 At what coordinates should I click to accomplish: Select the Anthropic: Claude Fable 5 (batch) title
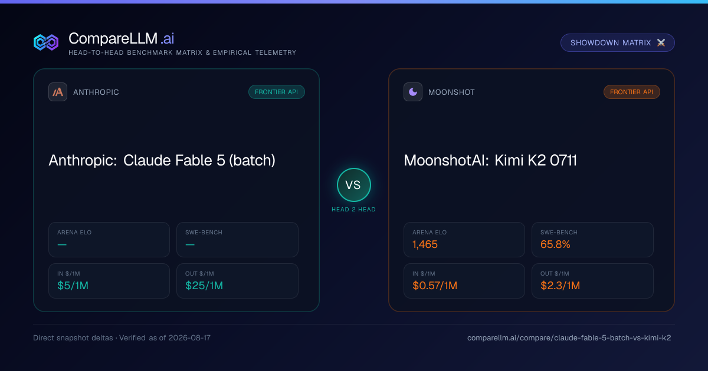tap(162, 160)
